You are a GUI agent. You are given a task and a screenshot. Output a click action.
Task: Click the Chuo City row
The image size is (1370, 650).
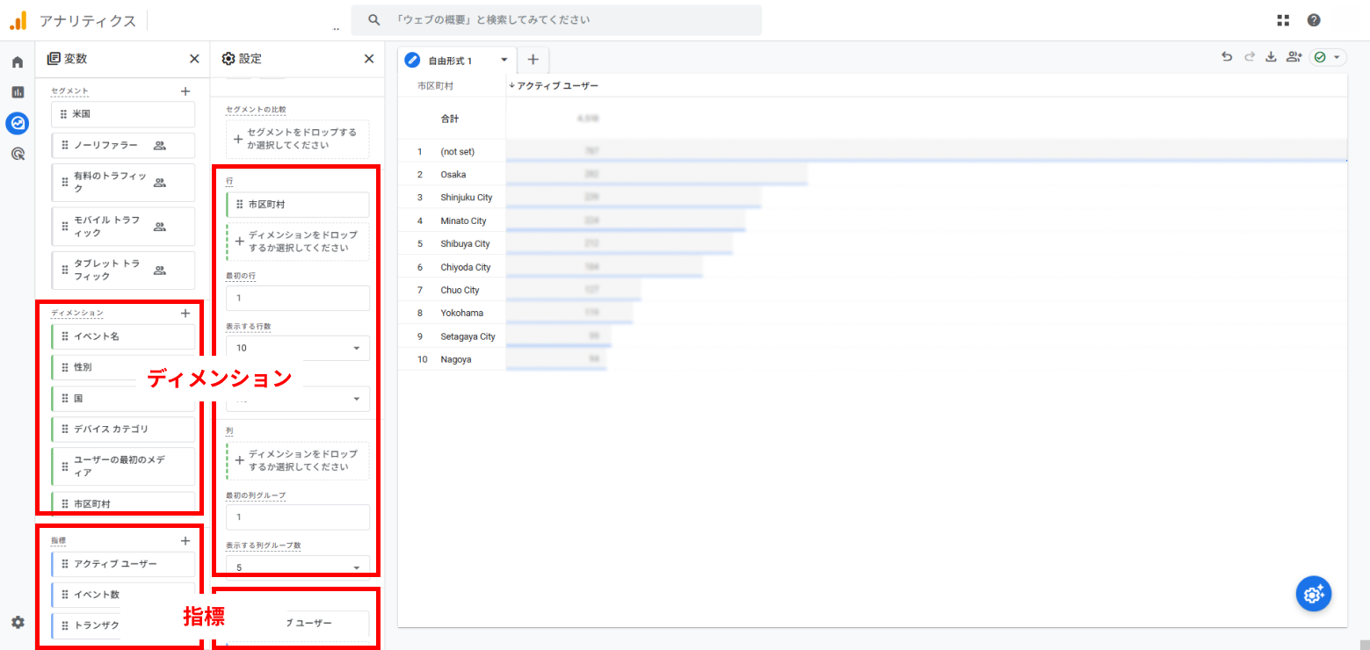coord(872,290)
